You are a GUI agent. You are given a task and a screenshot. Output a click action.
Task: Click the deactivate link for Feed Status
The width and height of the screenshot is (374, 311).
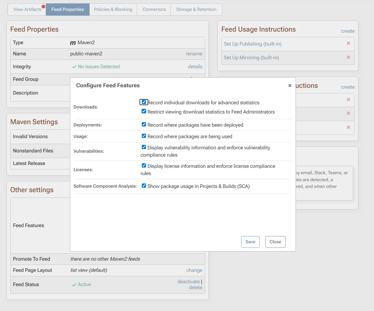[x=188, y=282]
